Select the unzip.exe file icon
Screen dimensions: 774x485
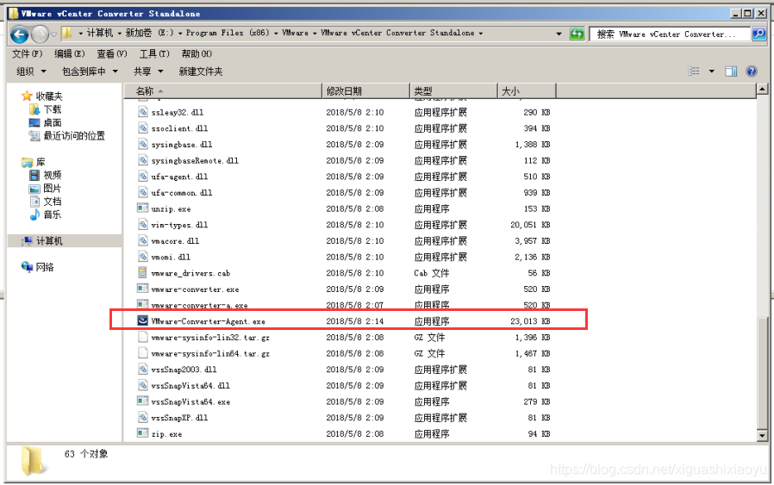(x=143, y=208)
